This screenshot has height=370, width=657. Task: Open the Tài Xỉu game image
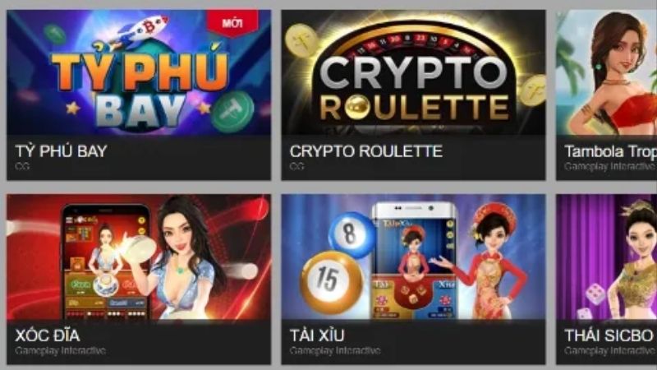pos(413,257)
